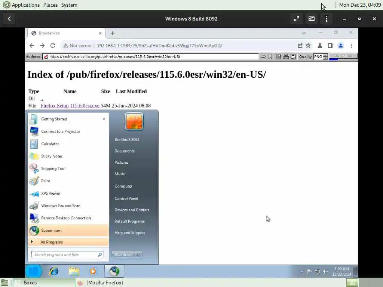Screen dimensions: 383x287
Task: Open the Boxes keyboard shortcuts icon
Action: click(312, 19)
